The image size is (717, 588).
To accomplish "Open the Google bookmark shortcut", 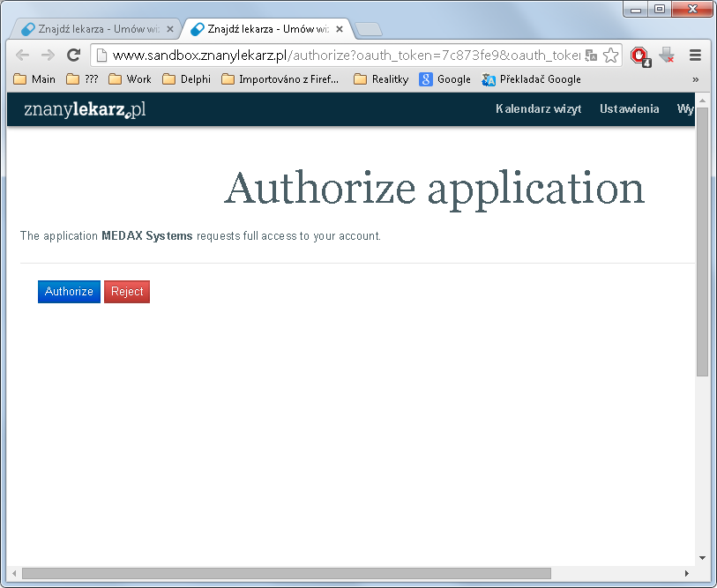I will click(x=444, y=79).
